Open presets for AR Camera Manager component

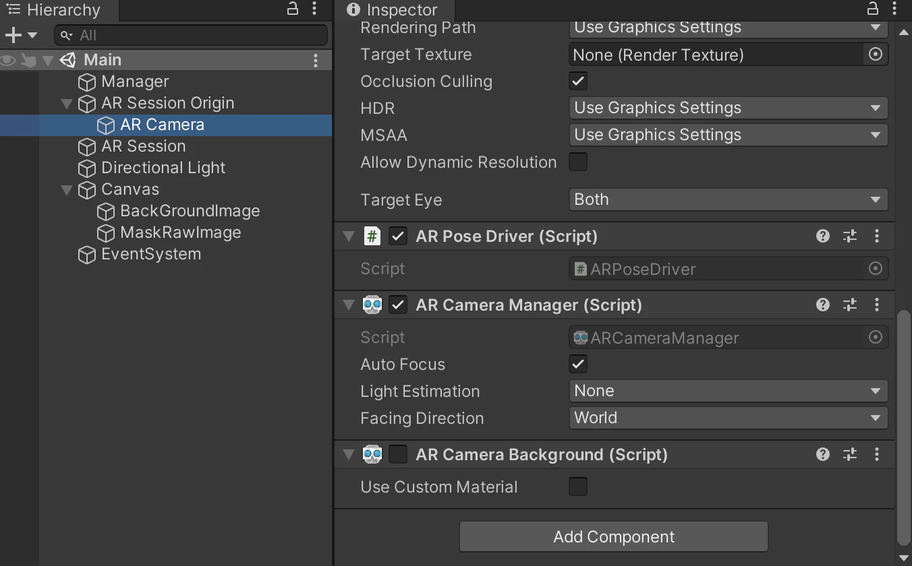849,305
